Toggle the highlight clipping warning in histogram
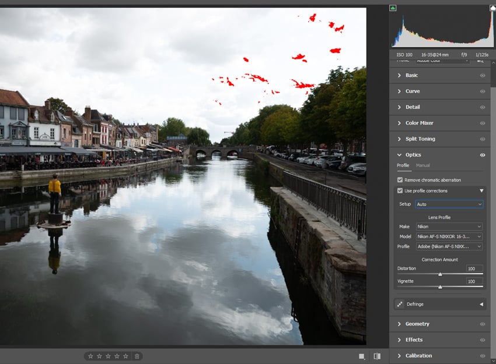This screenshot has width=496, height=364. pyautogui.click(x=492, y=8)
